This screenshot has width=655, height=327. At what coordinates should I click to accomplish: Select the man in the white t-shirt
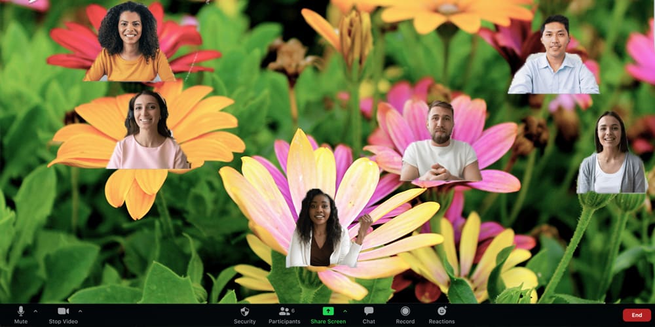point(441,144)
